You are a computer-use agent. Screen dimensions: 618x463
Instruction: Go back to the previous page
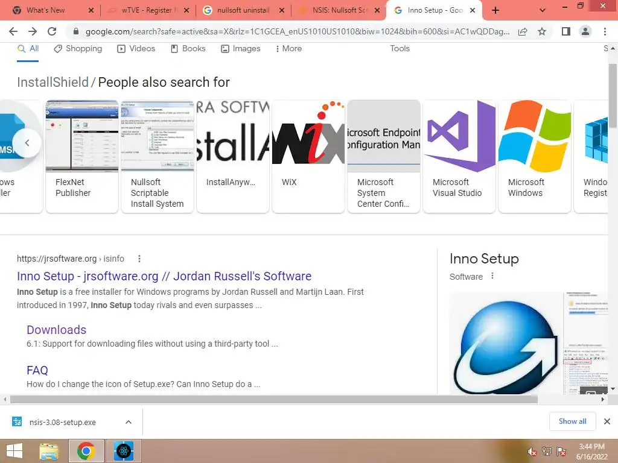click(x=13, y=31)
